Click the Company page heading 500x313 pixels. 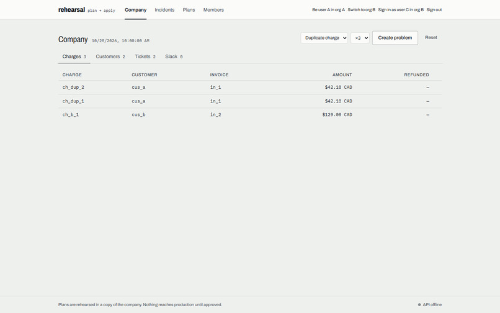click(73, 39)
